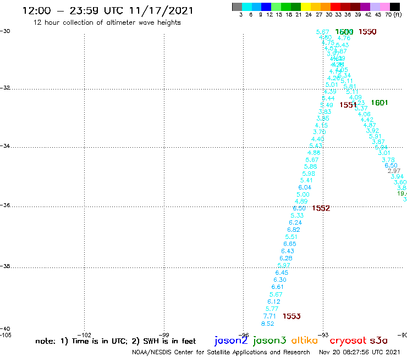Click the 6.30 wave height value

[280, 280]
